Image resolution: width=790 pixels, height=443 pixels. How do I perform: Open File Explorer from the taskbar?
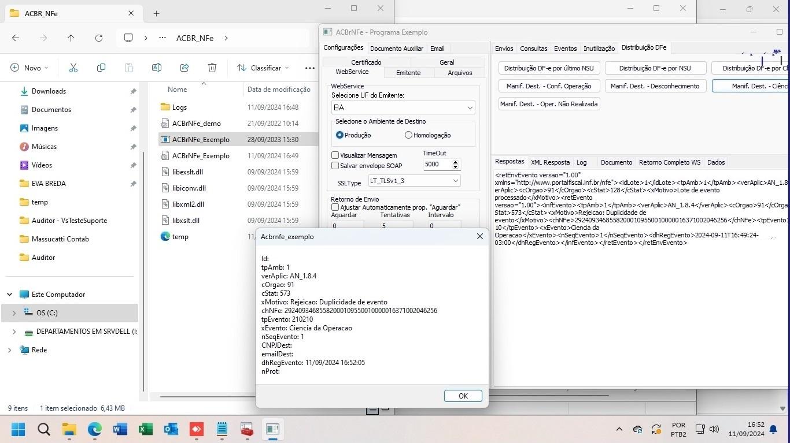[x=69, y=429]
